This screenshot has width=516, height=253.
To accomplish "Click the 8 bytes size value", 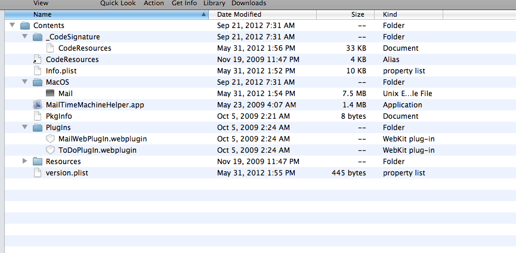I will 353,116.
